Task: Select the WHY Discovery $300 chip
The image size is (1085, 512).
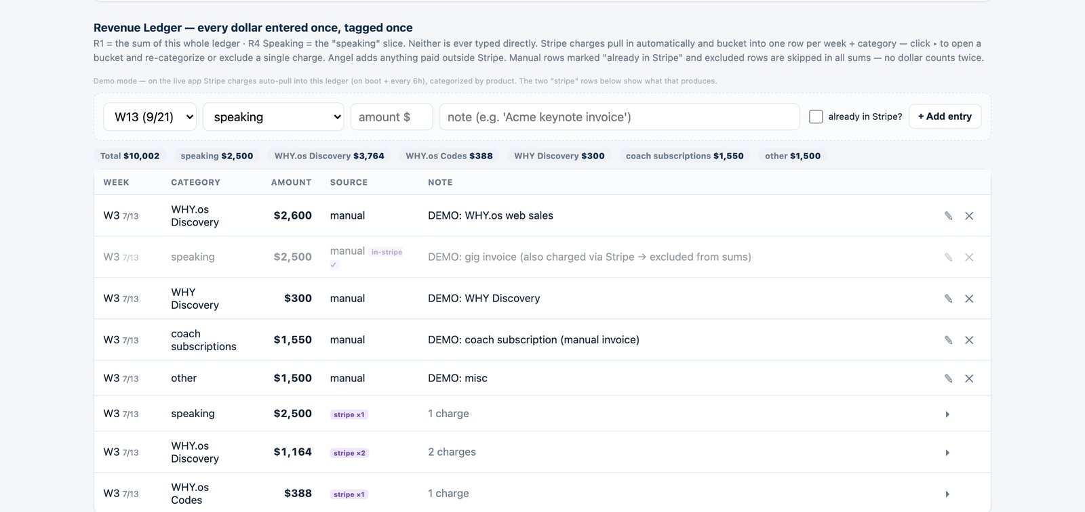Action: coord(559,156)
